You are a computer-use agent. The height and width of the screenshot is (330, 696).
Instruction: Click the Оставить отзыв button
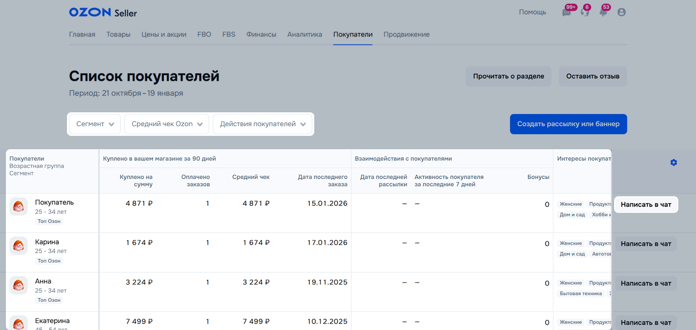click(x=593, y=76)
